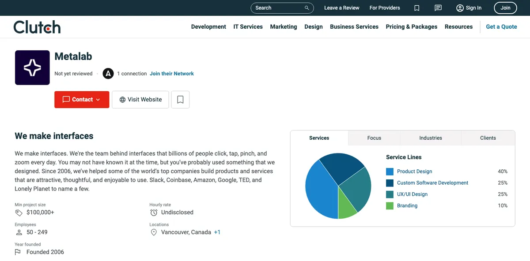Click the 'We make interfaces' heading
This screenshot has height=261, width=530.
click(x=54, y=136)
